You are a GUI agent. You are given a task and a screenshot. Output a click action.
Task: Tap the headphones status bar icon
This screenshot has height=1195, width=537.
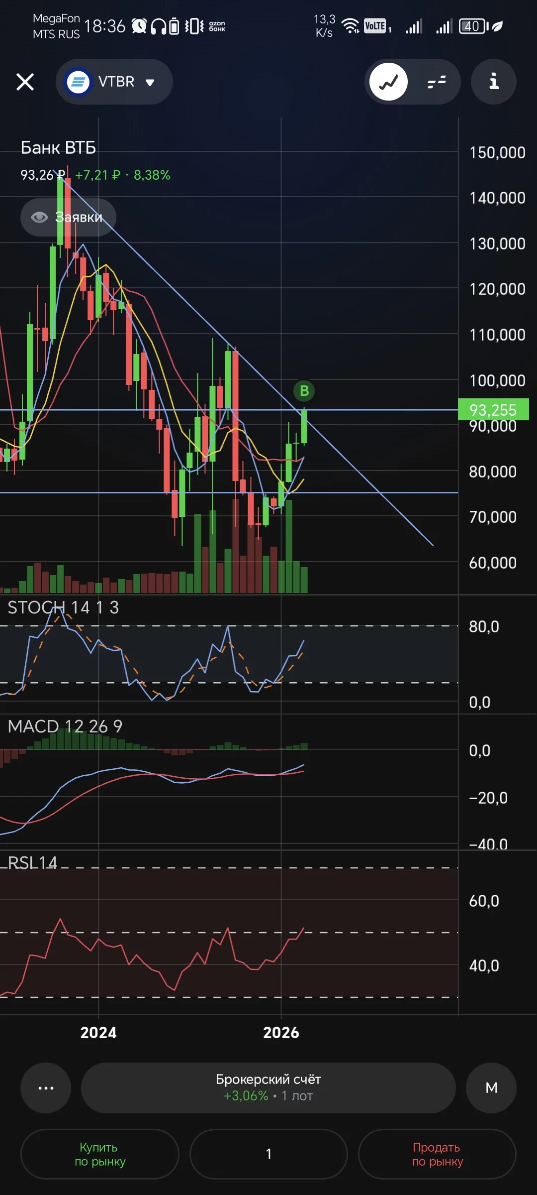point(159,26)
